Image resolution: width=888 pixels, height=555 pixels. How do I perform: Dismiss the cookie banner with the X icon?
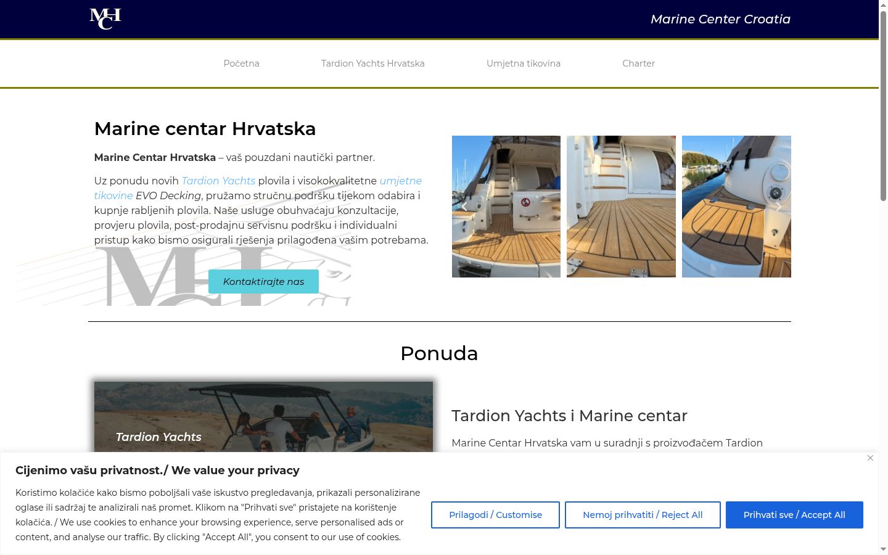coord(870,458)
